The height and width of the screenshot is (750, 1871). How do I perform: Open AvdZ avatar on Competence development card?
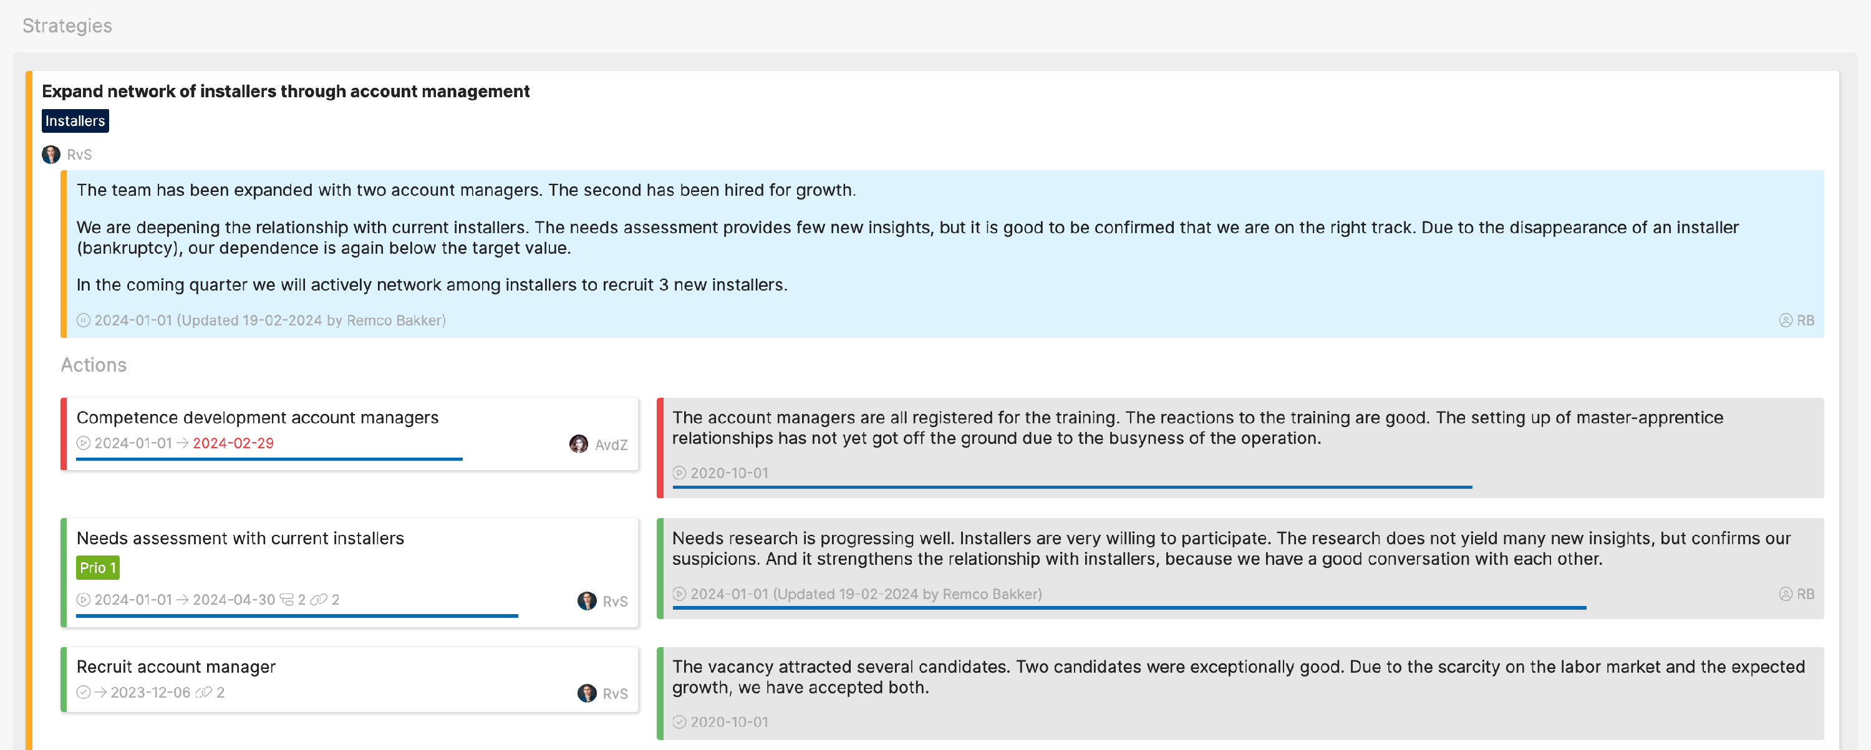(579, 445)
